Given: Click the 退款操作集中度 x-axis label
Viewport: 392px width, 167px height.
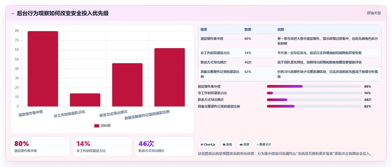Looking at the screenshot, I should [30, 113].
